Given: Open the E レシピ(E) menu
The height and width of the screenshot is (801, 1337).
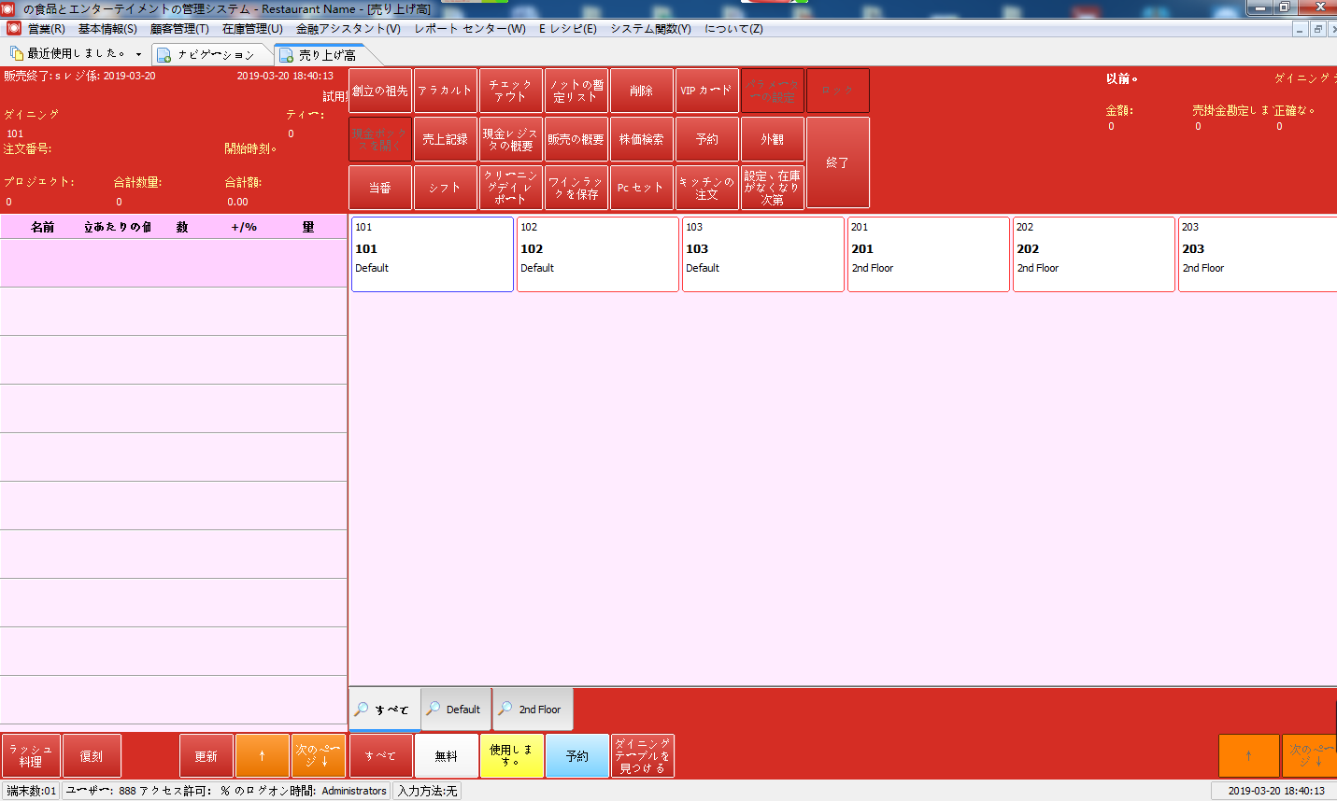Looking at the screenshot, I should pos(568,29).
